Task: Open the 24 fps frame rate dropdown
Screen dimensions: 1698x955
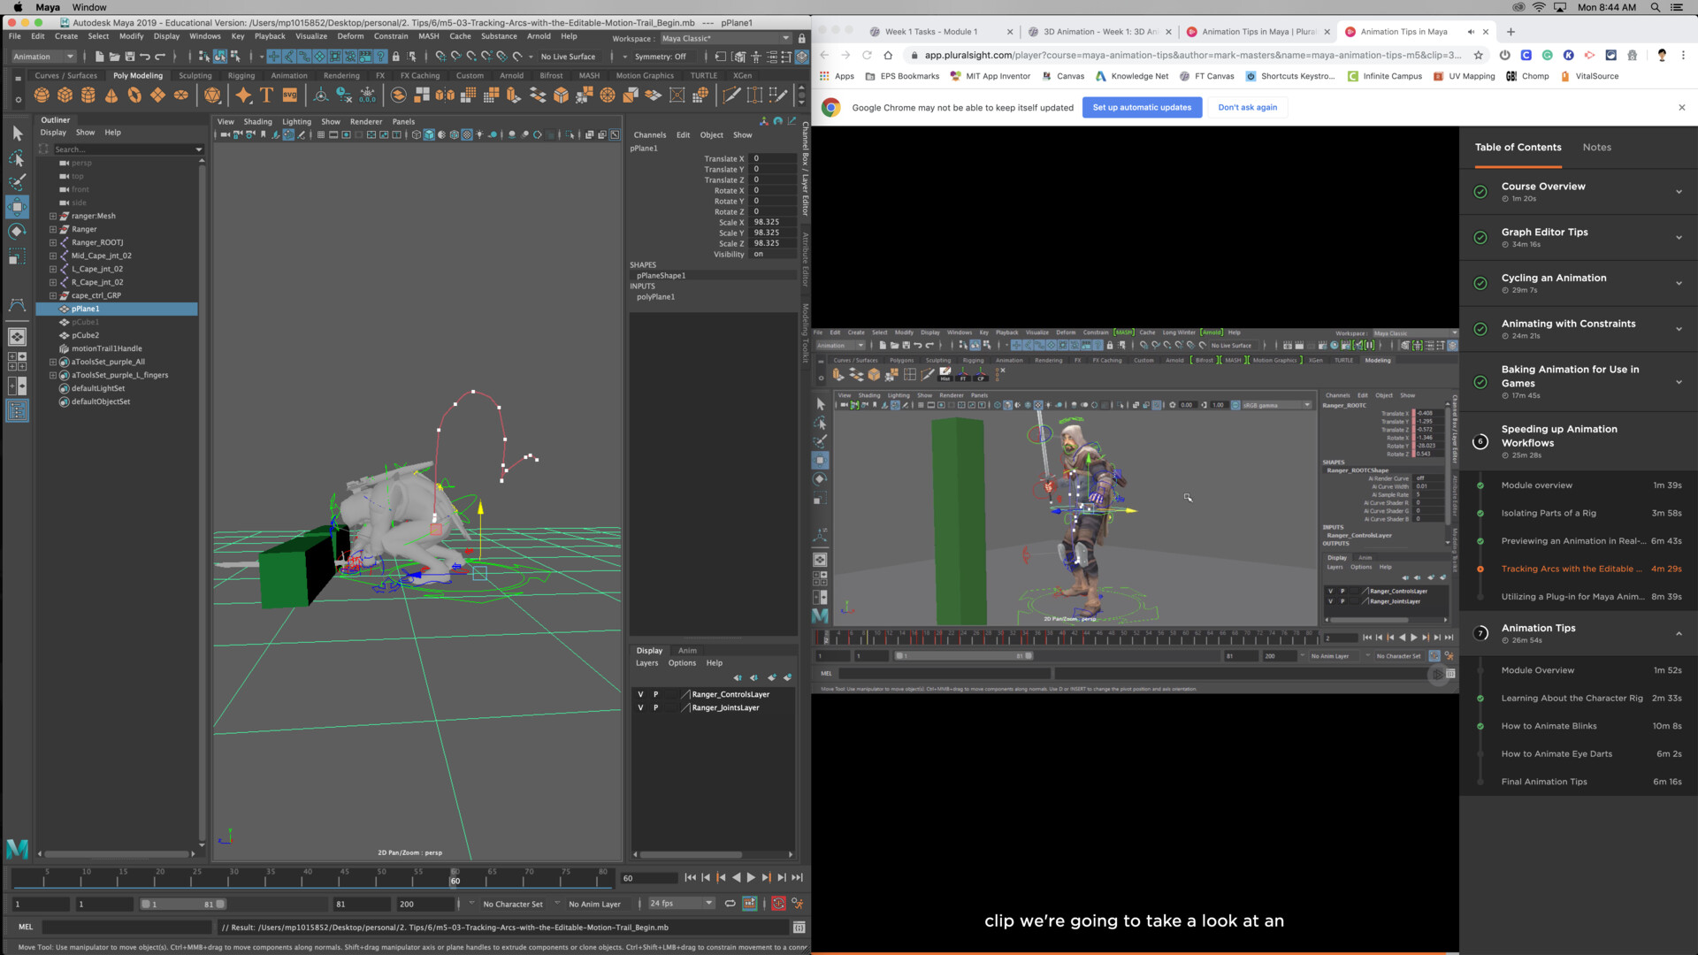Action: click(707, 903)
